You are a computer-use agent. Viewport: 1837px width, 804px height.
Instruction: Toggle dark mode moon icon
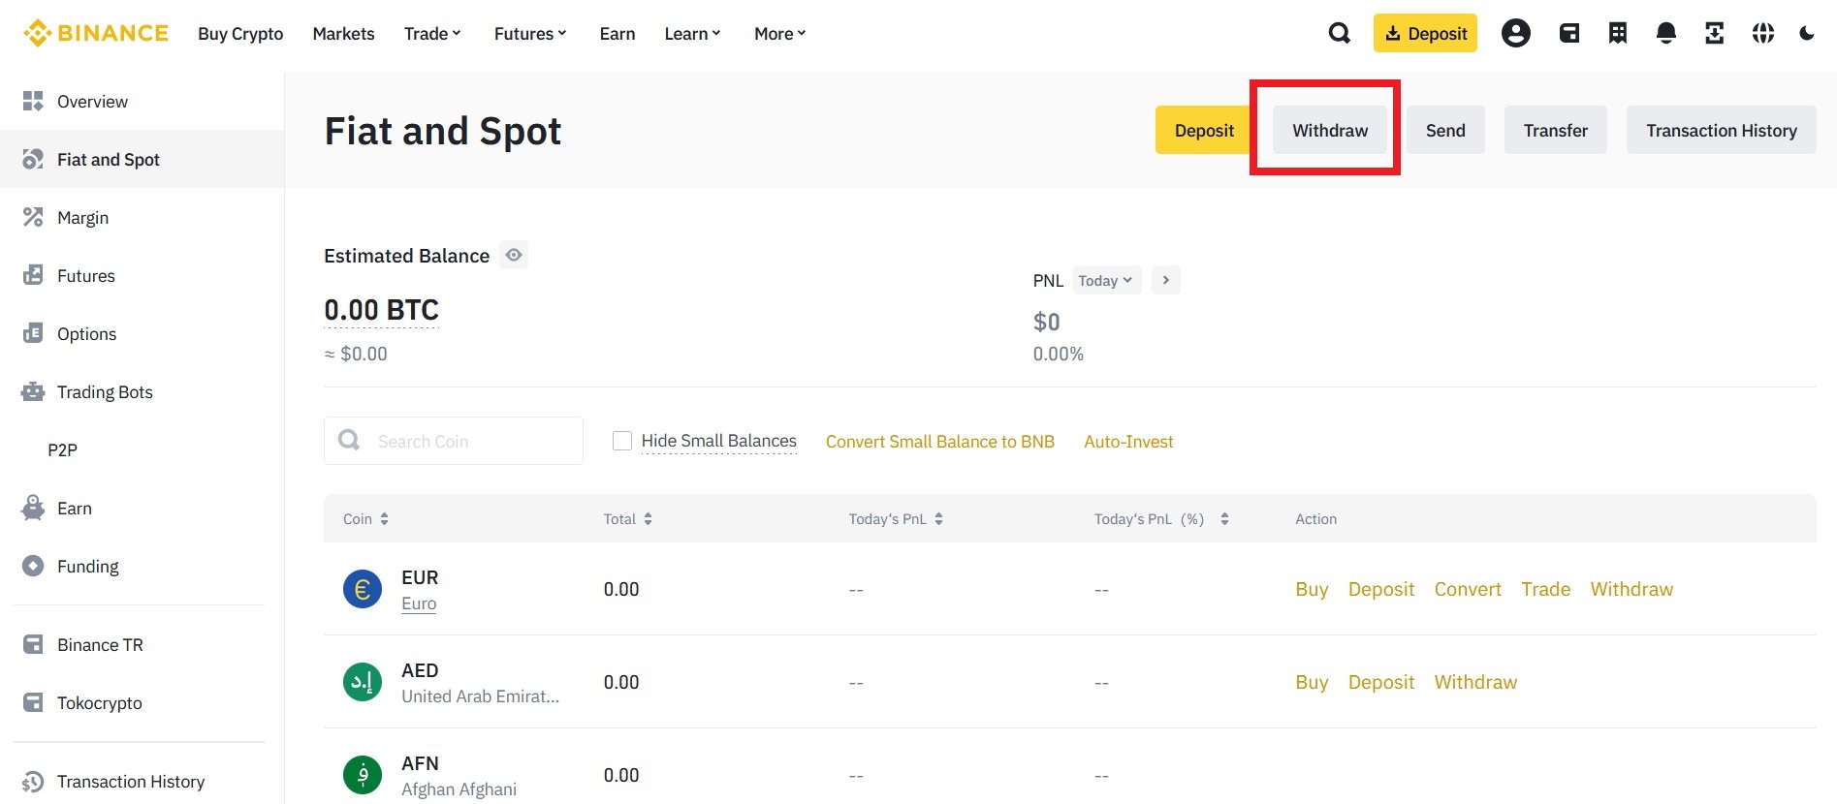click(1807, 33)
